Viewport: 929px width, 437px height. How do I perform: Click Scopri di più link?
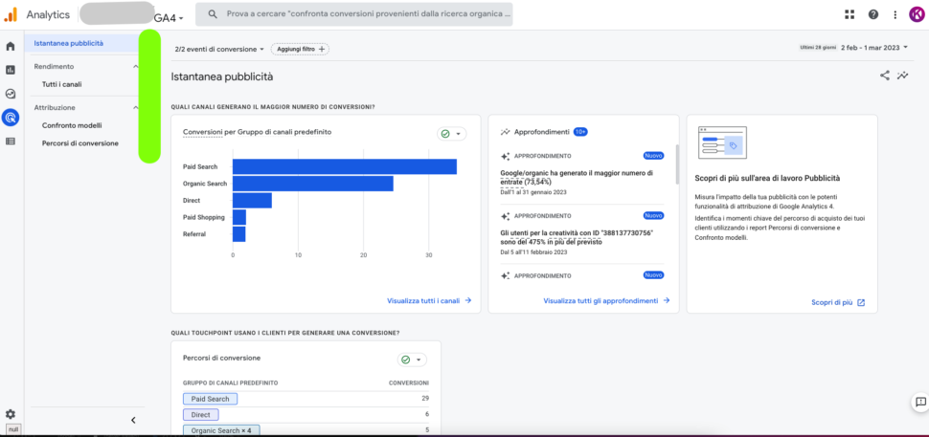(832, 302)
